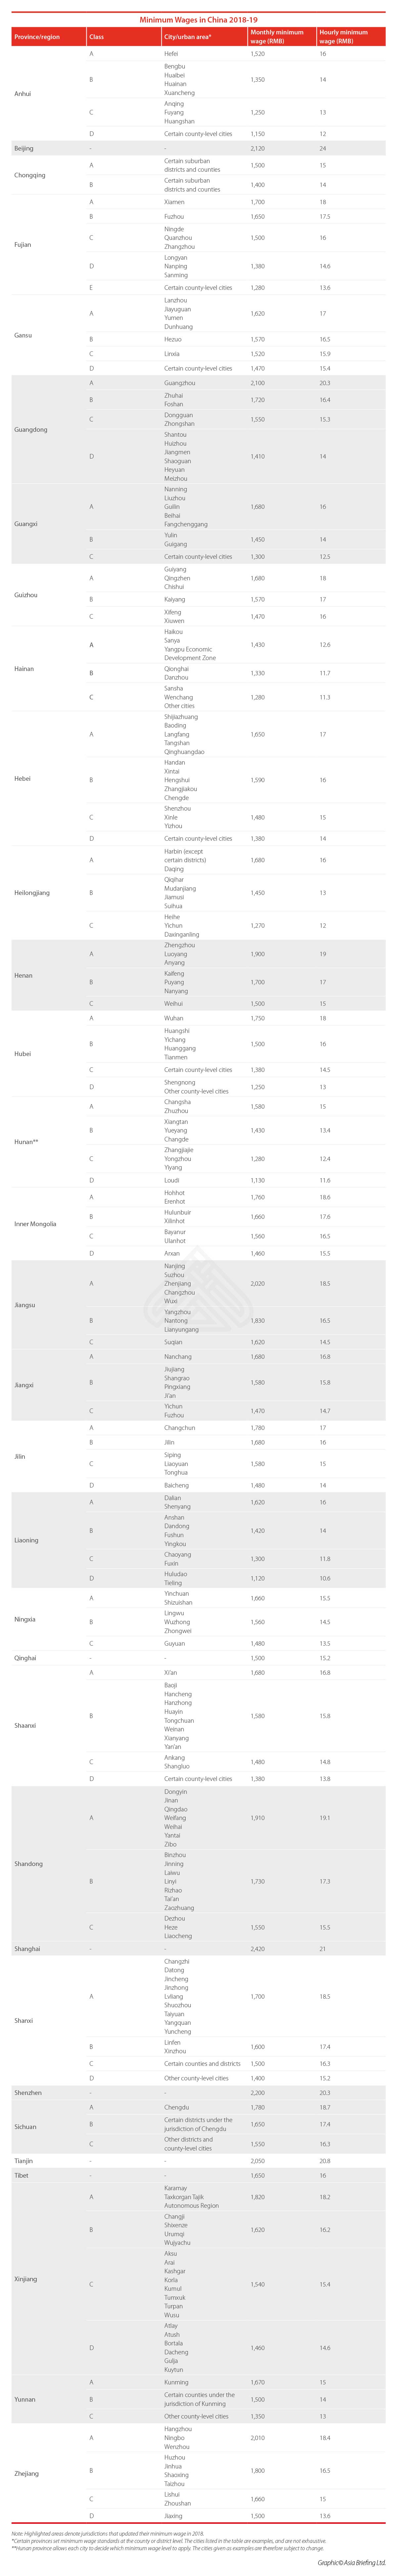The height and width of the screenshot is (2576, 397).
Task: Click the Hefei city cell
Action: coord(171,54)
